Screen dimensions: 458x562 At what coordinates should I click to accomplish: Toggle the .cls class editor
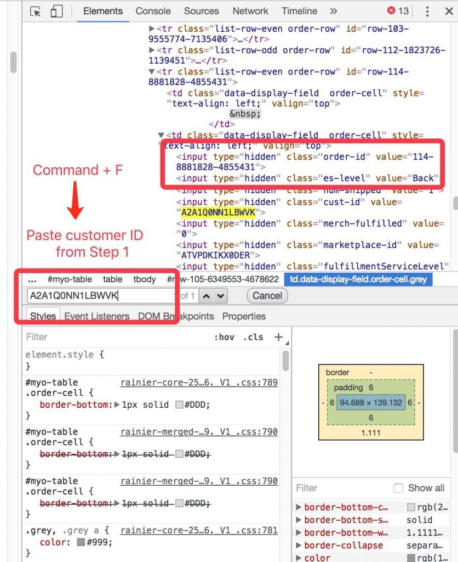tap(253, 337)
